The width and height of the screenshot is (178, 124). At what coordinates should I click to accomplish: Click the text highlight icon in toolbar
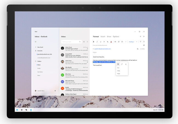point(108,42)
